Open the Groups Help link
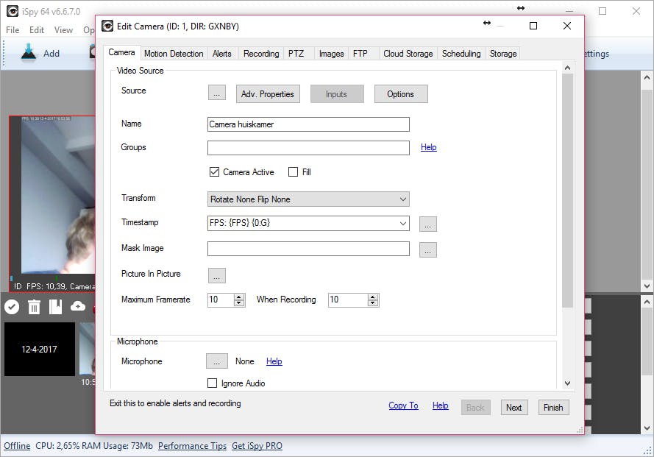 428,147
